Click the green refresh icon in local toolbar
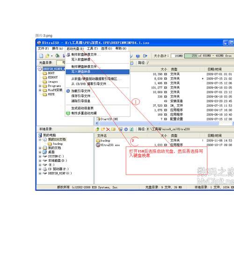The height and width of the screenshot is (265, 234). pos(132,129)
